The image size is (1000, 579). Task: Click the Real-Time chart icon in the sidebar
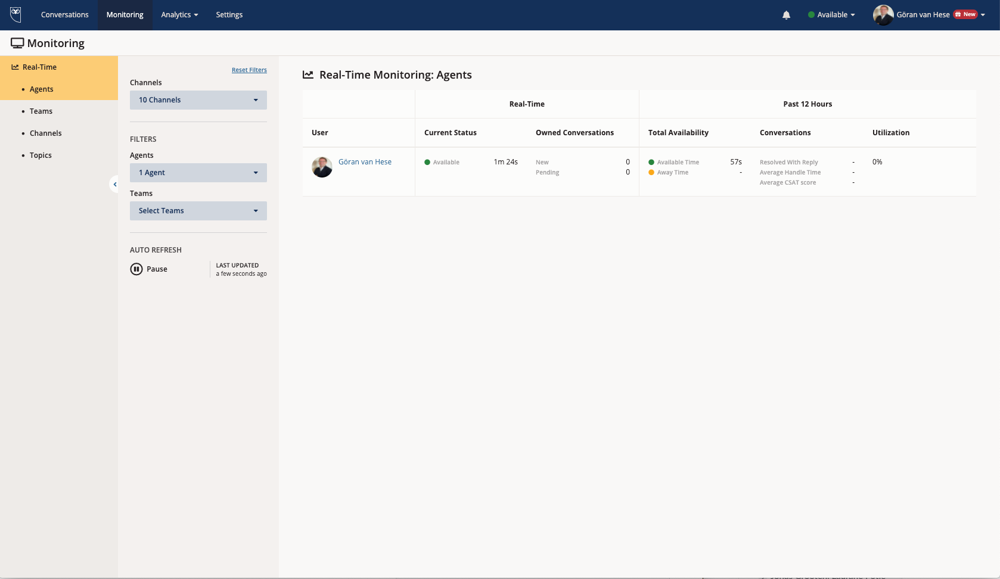tap(15, 67)
